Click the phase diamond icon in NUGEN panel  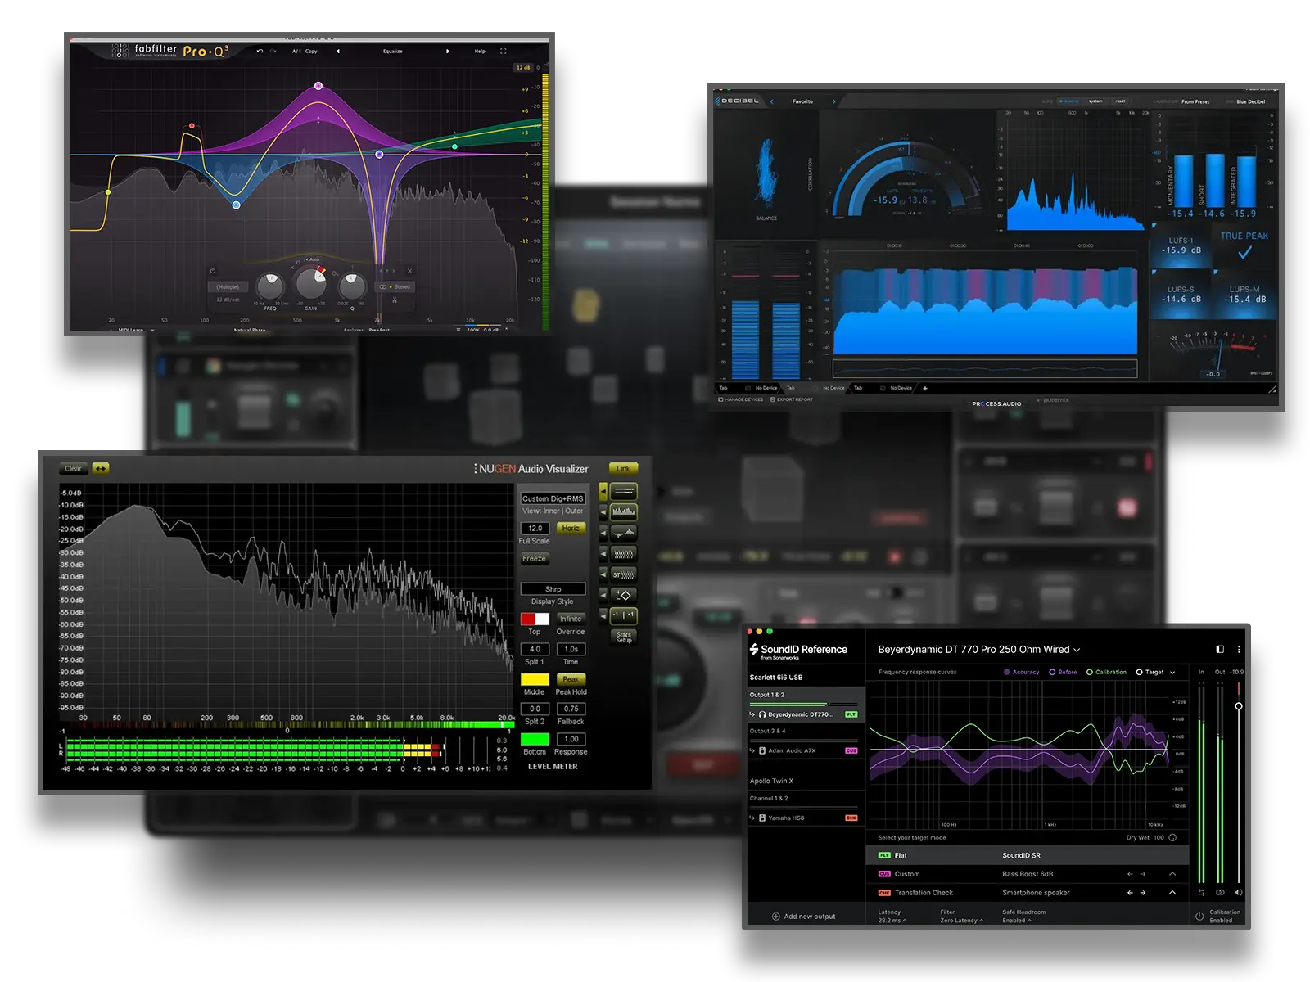coord(626,594)
